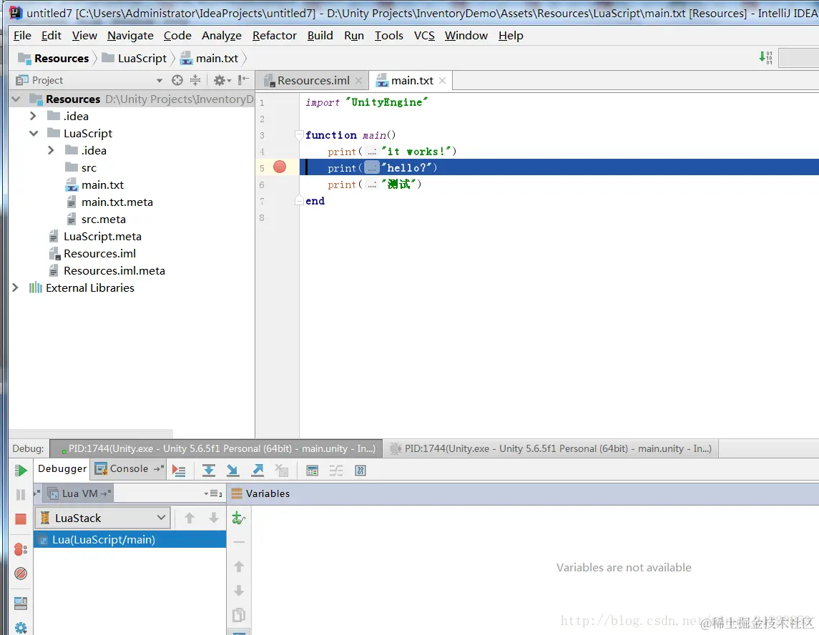
Task: Pause the debugged program
Action: coord(21,495)
